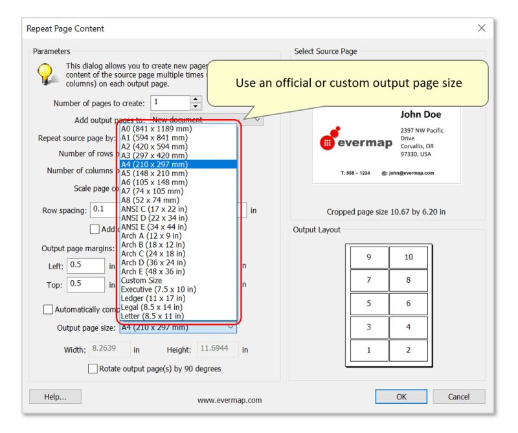The width and height of the screenshot is (518, 433).
Task: Select A3 (297 x 420 mm) entry
Action: coord(179,155)
